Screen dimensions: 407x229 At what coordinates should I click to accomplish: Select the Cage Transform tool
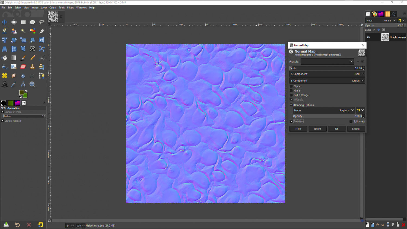(x=42, y=49)
